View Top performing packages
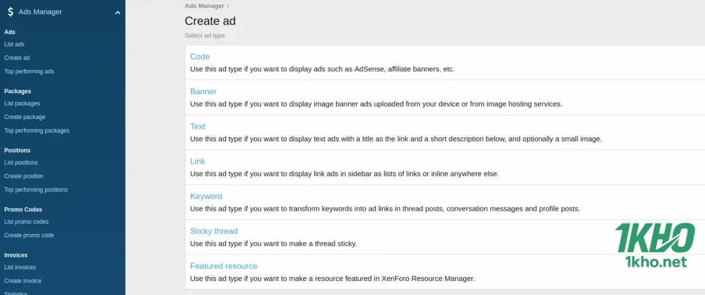 coord(37,131)
